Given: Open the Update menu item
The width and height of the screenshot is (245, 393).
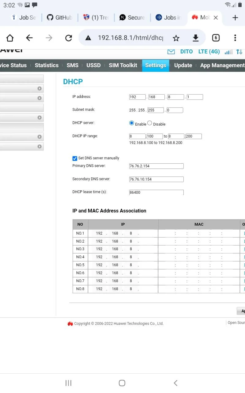Looking at the screenshot, I should pyautogui.click(x=183, y=65).
